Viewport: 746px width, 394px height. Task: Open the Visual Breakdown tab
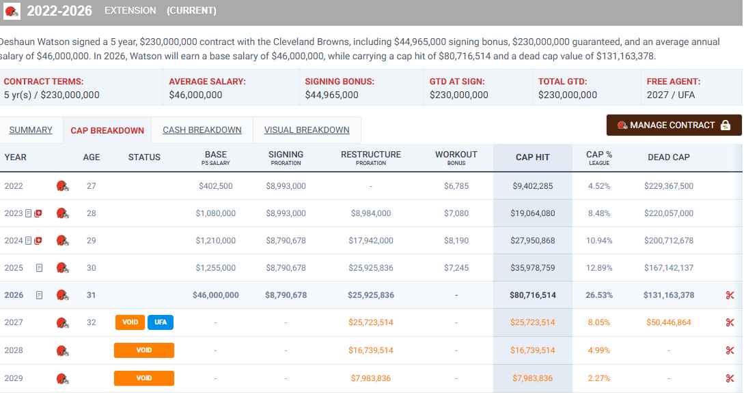tap(307, 130)
